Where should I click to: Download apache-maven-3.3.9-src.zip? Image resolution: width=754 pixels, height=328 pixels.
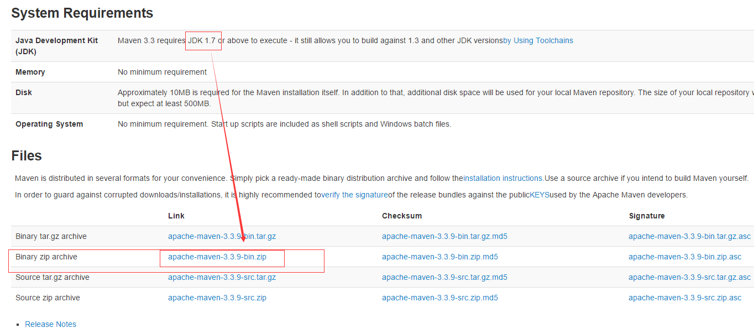point(217,298)
